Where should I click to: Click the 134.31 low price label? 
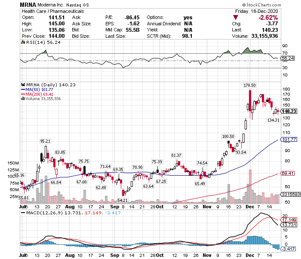point(273,120)
